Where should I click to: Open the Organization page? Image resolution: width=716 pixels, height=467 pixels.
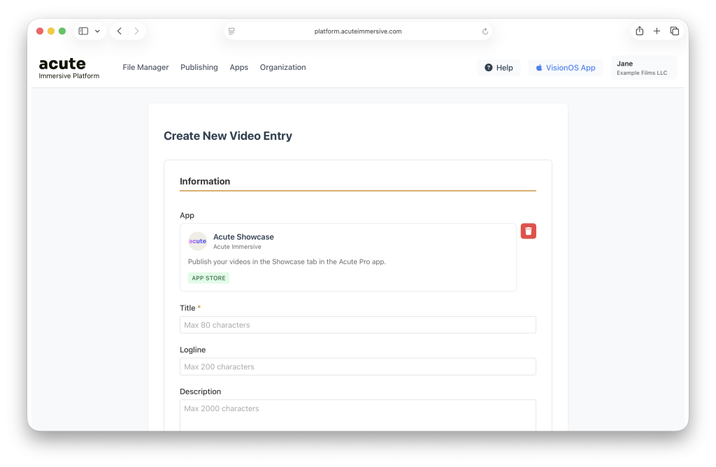[x=282, y=68]
